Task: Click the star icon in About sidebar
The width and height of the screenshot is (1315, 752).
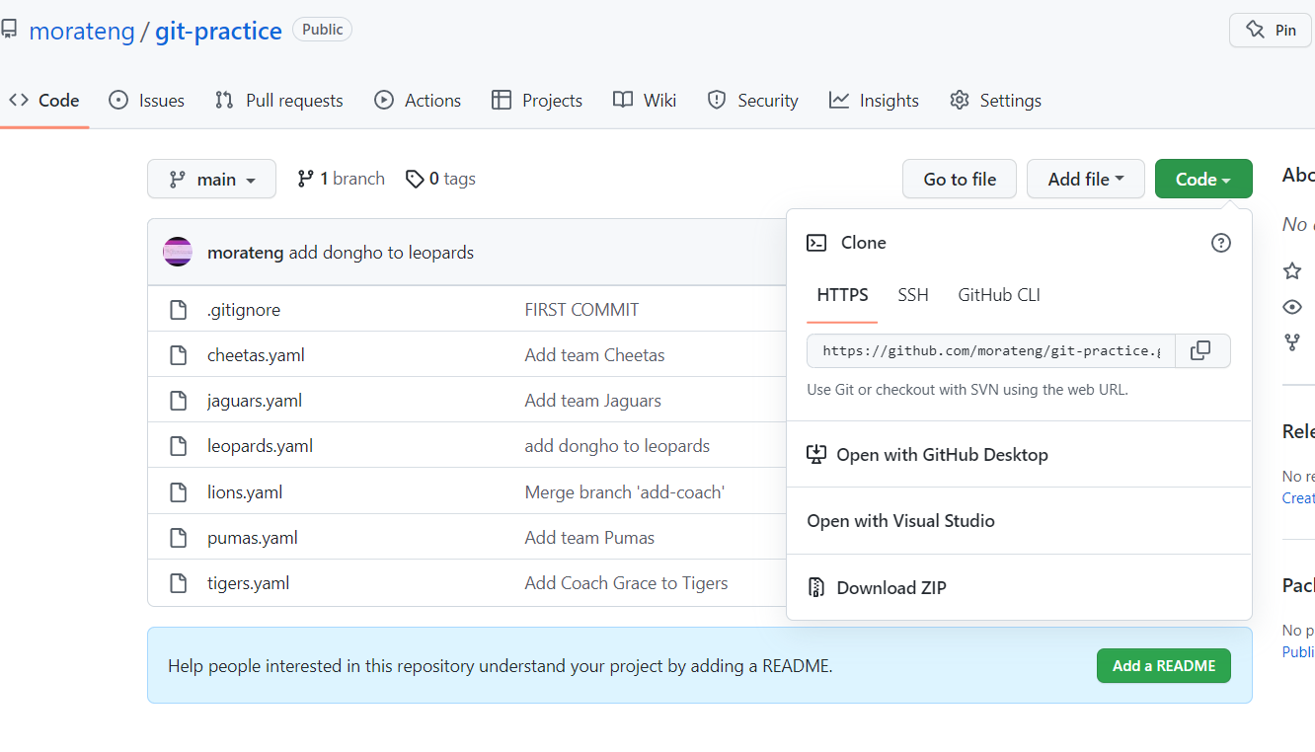Action: 1292,270
